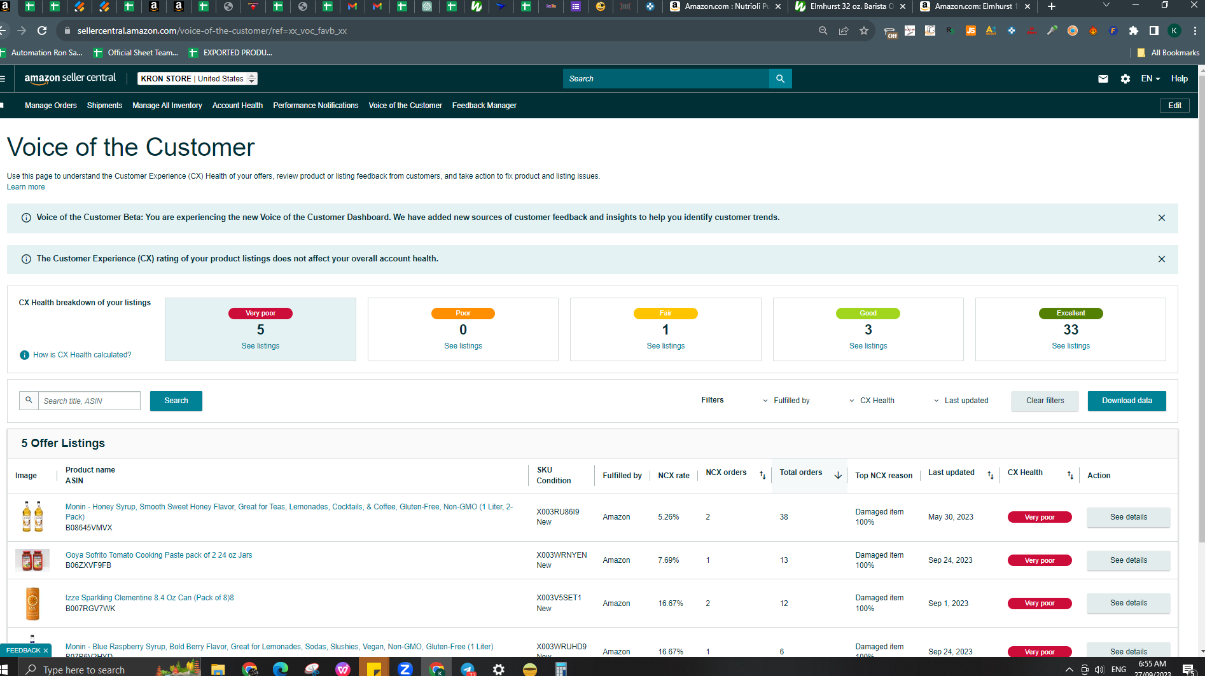Open the Chrome three-dot menu
This screenshot has width=1205, height=676.
coord(1195,31)
